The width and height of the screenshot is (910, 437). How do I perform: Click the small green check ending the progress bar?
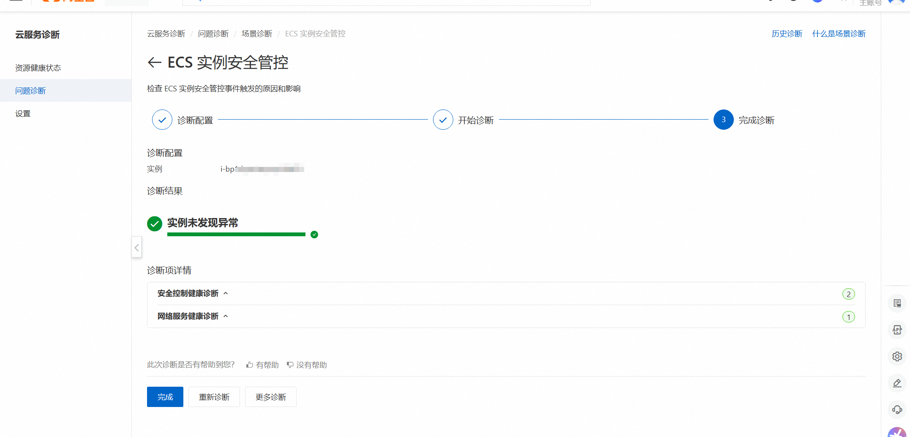314,235
